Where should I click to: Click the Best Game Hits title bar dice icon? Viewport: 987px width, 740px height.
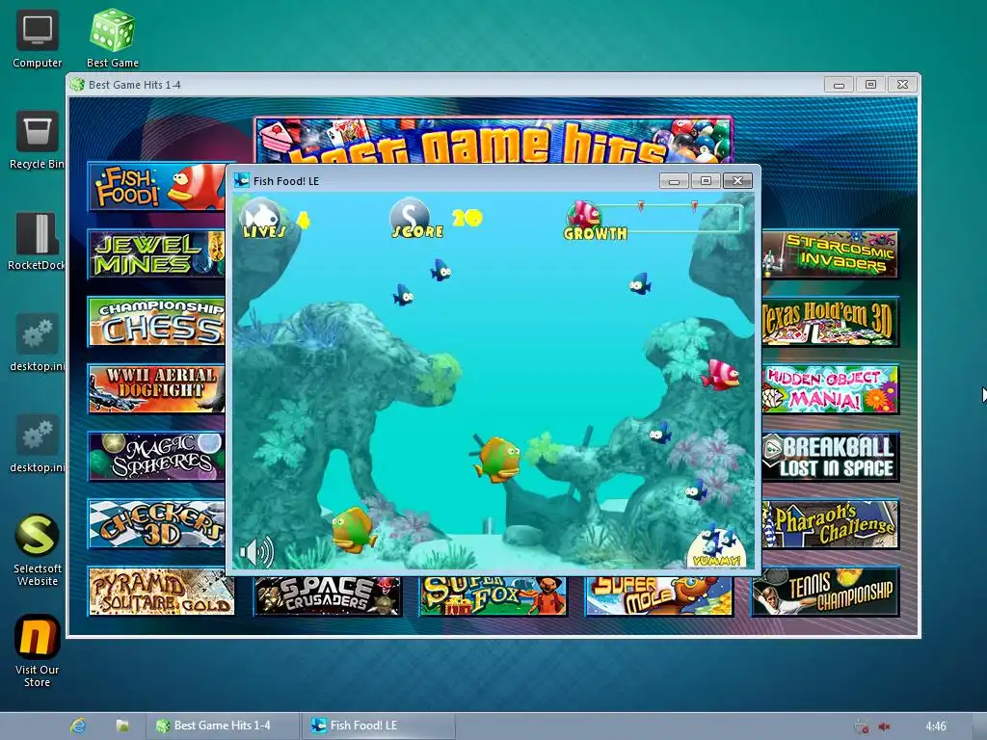pos(77,85)
